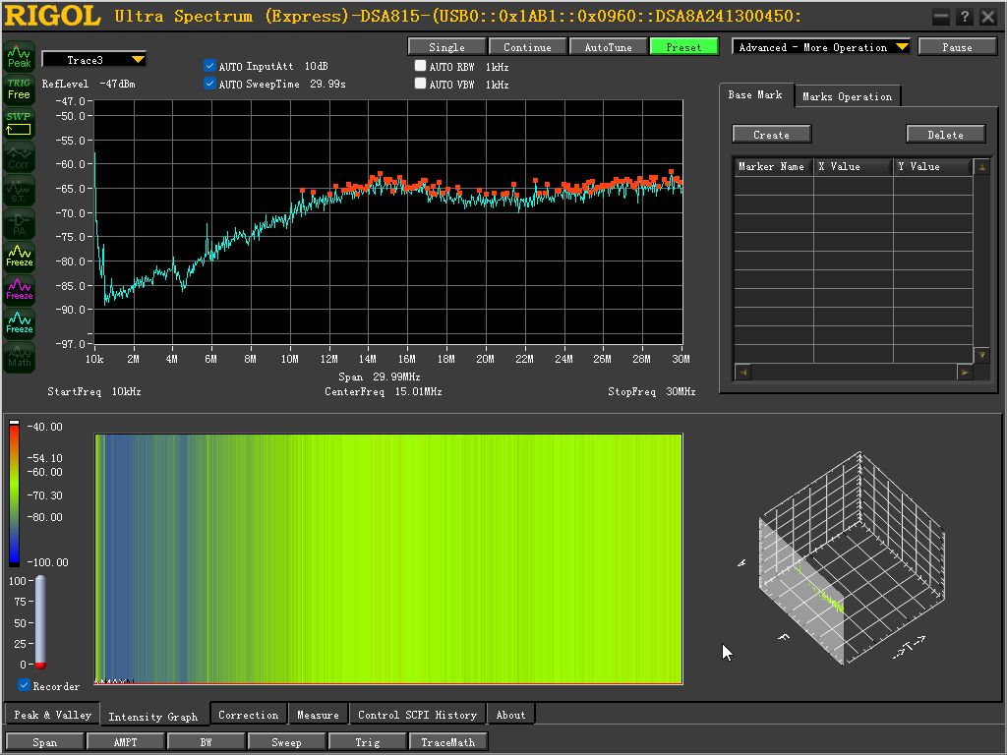Click marker table scroll down arrow
The width and height of the screenshot is (1007, 755).
point(981,355)
